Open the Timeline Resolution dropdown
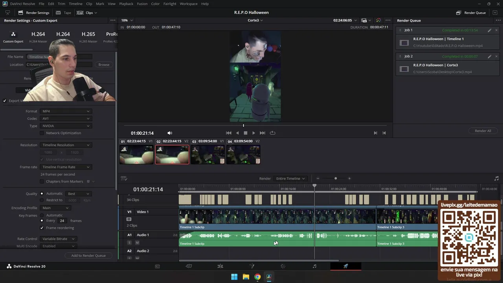This screenshot has height=283, width=503. [x=66, y=145]
